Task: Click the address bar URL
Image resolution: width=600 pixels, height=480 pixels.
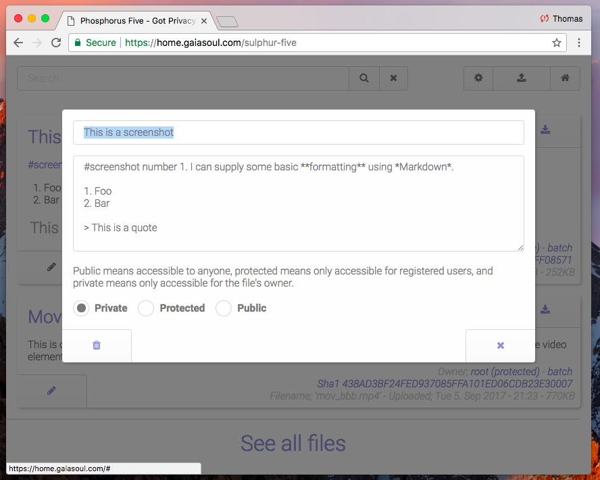Action: point(210,43)
